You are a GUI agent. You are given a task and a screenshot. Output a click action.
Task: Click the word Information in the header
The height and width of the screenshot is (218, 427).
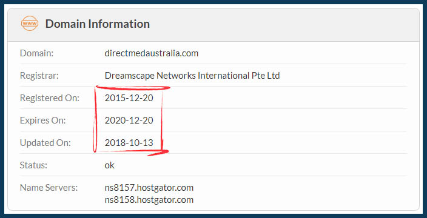click(118, 24)
